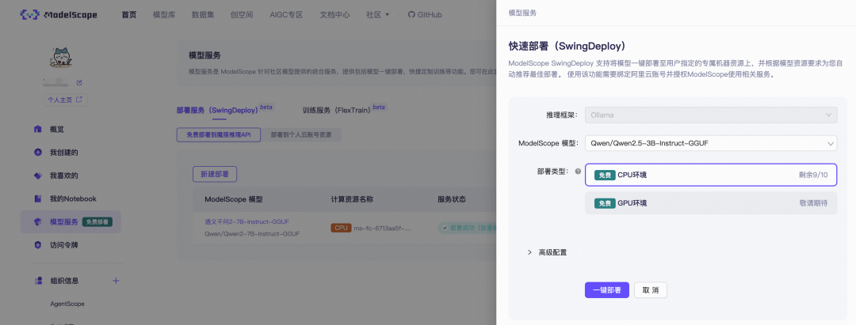Viewport: 856px width, 325px height.
Task: Click the 敬请期待 text in GPU row
Action: click(813, 203)
